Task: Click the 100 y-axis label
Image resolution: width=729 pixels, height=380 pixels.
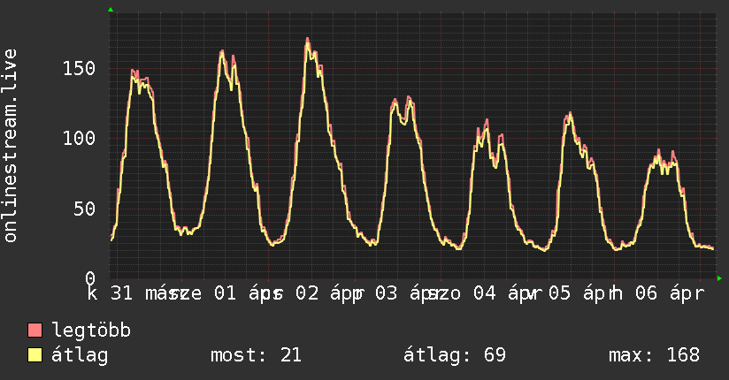Action: tap(81, 139)
